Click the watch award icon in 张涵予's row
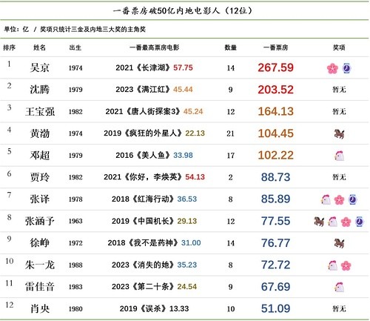Viewport: 370px width, 321px height. [360, 222]
